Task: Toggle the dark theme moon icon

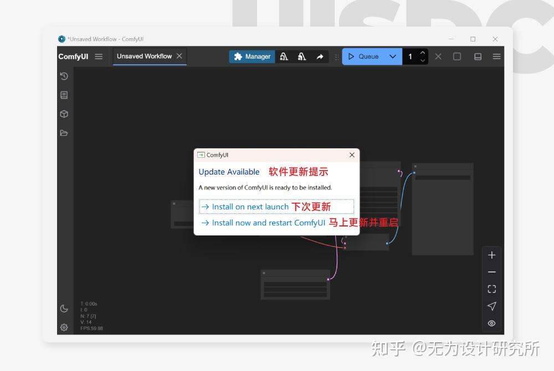Action: coord(64,310)
